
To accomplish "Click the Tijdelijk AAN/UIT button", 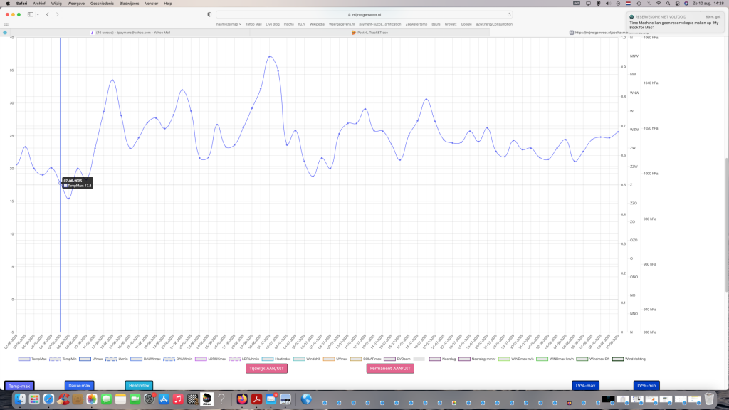I will pos(266,368).
